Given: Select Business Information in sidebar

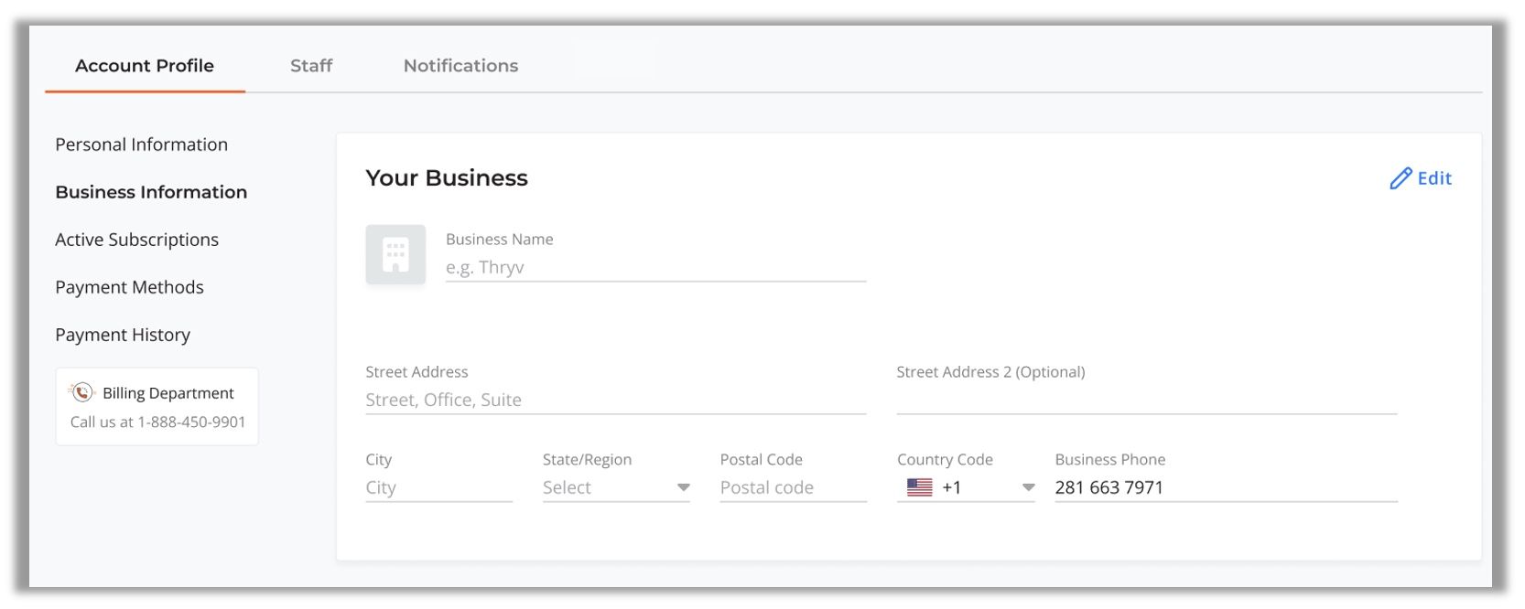Looking at the screenshot, I should point(151,192).
